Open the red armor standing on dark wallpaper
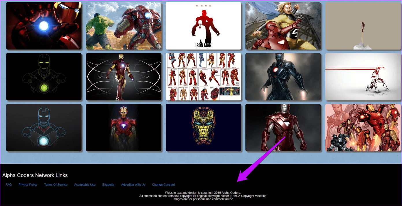The image size is (402, 206). [283, 128]
